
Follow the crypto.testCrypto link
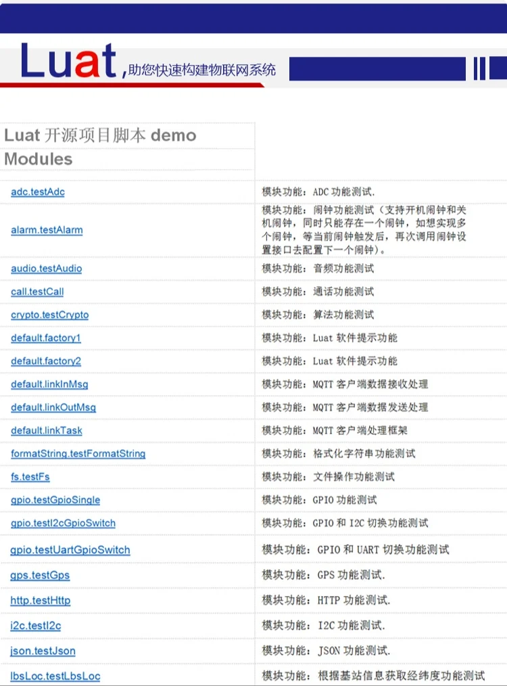(x=50, y=315)
